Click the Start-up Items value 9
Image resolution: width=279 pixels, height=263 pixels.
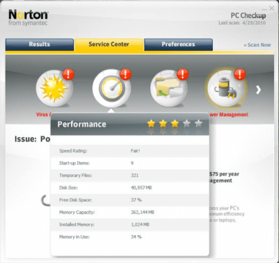pyautogui.click(x=132, y=163)
